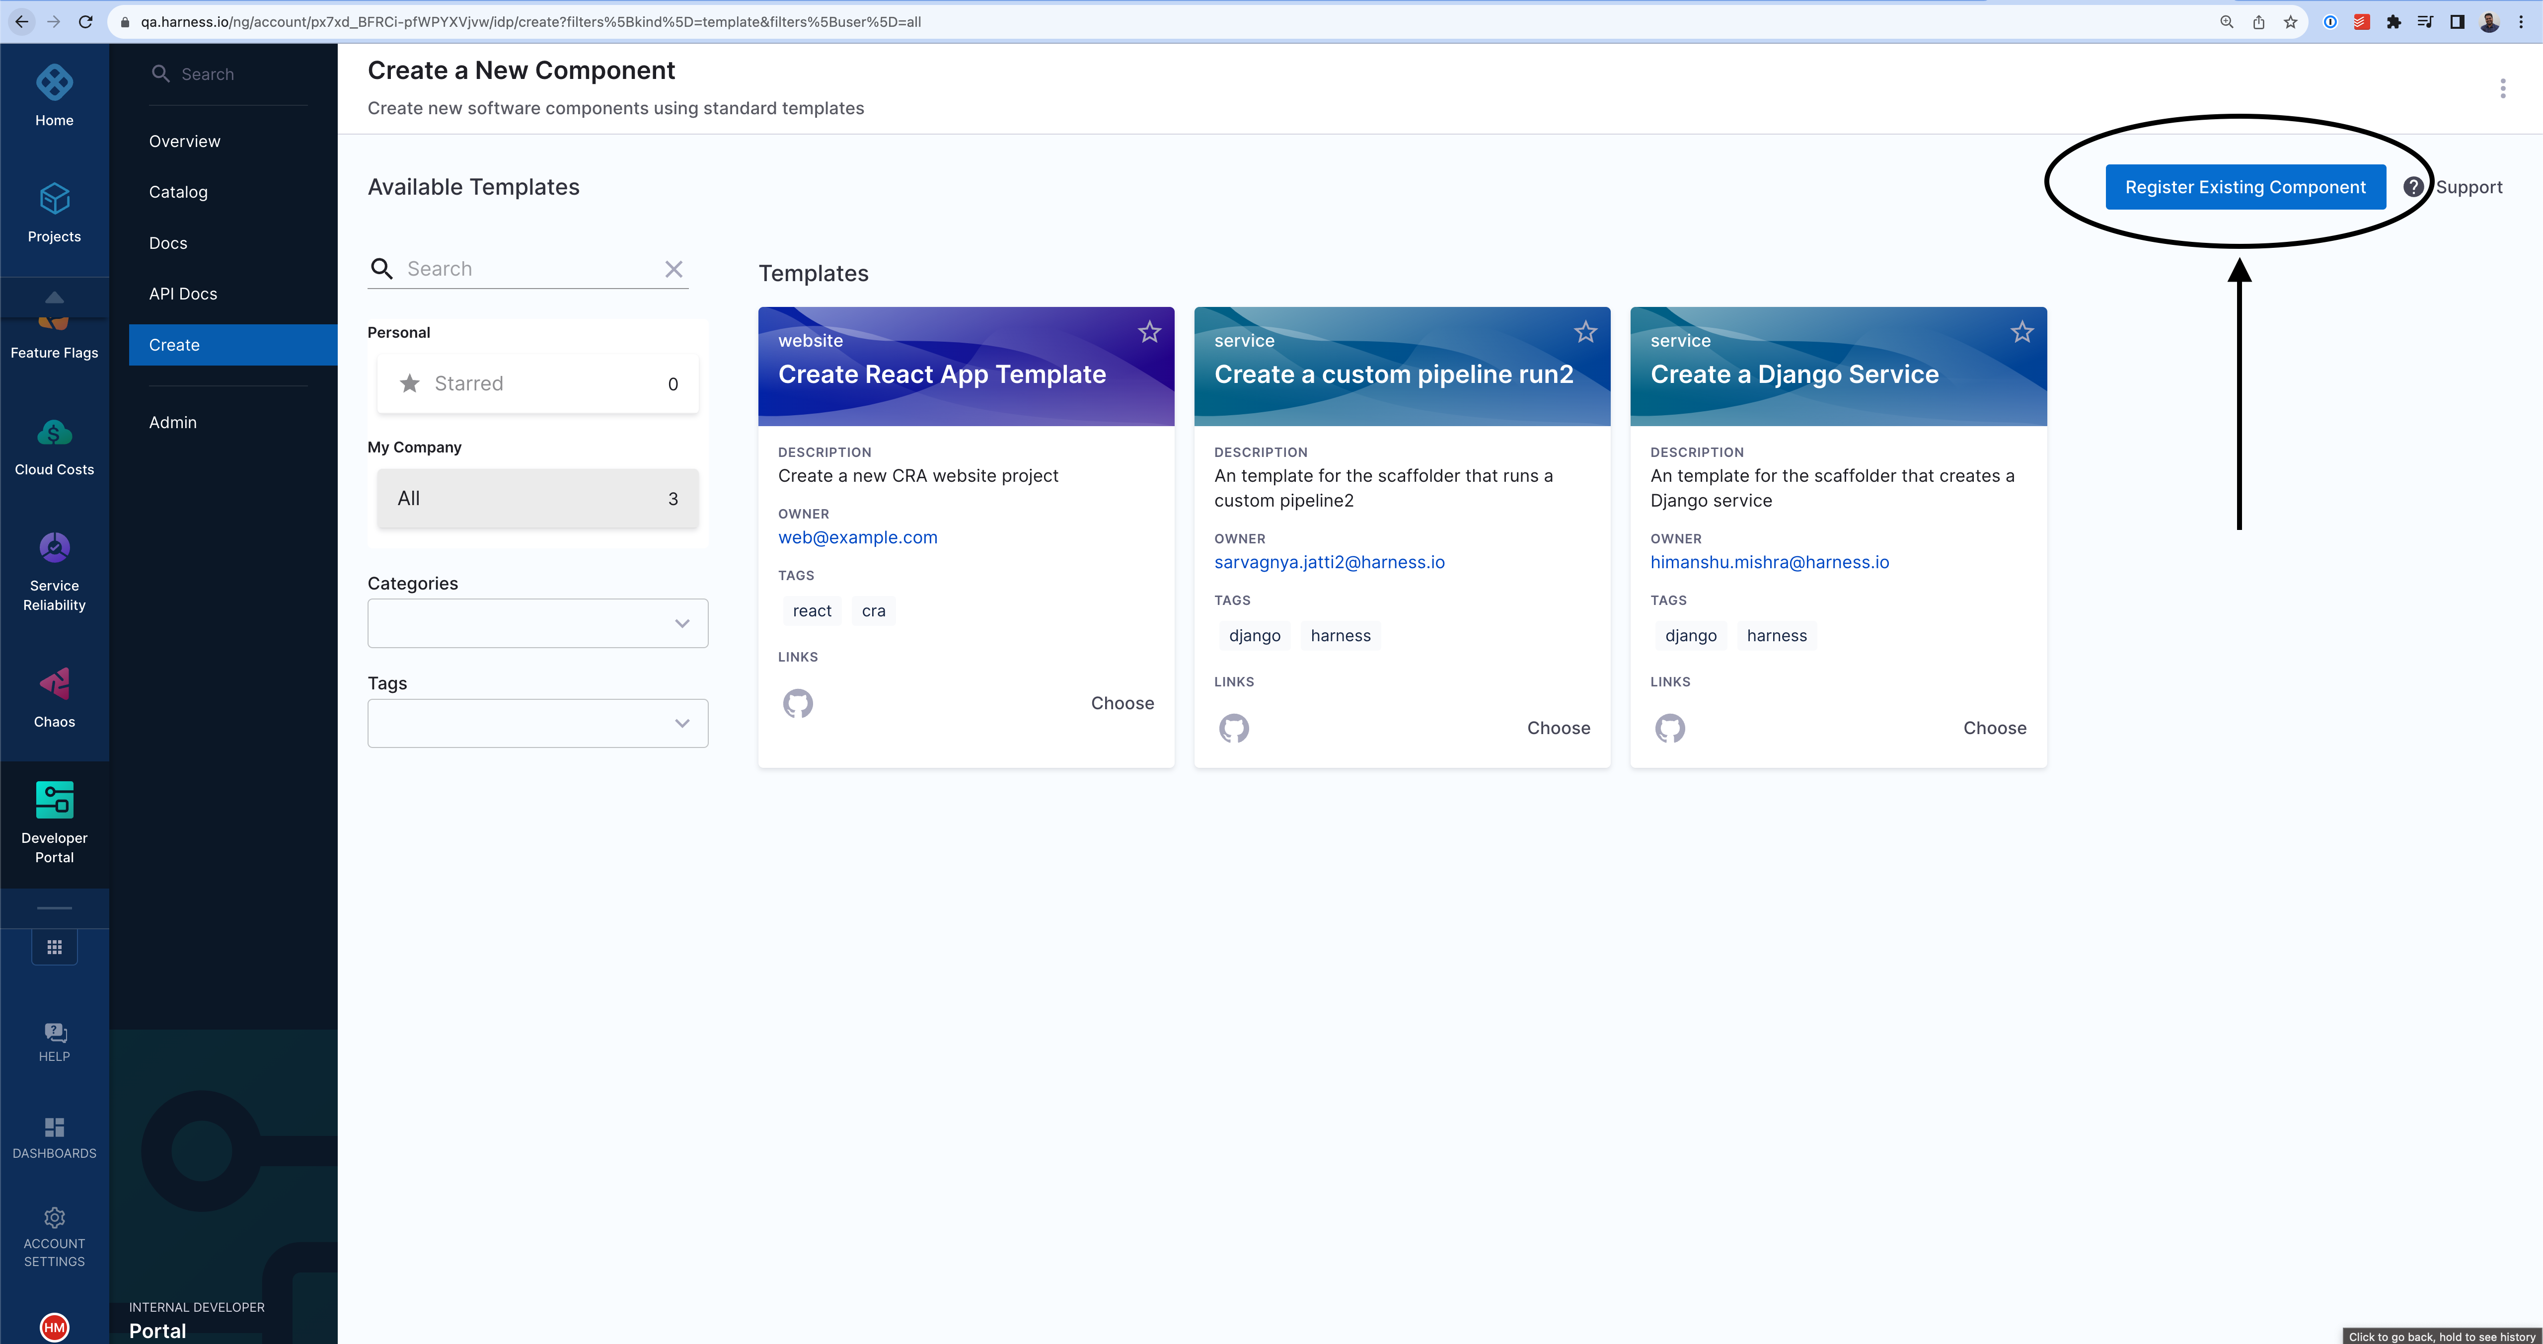This screenshot has width=2543, height=1344.
Task: Open API Docs menu item
Action: click(x=183, y=294)
